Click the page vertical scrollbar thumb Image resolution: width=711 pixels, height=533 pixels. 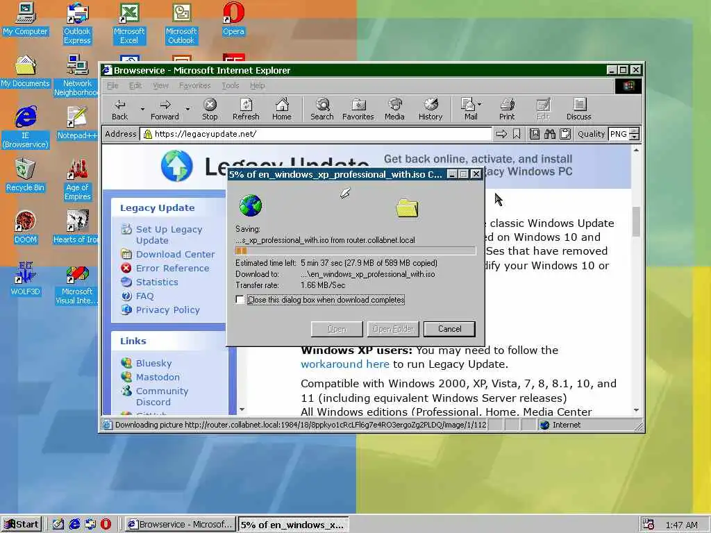point(636,221)
